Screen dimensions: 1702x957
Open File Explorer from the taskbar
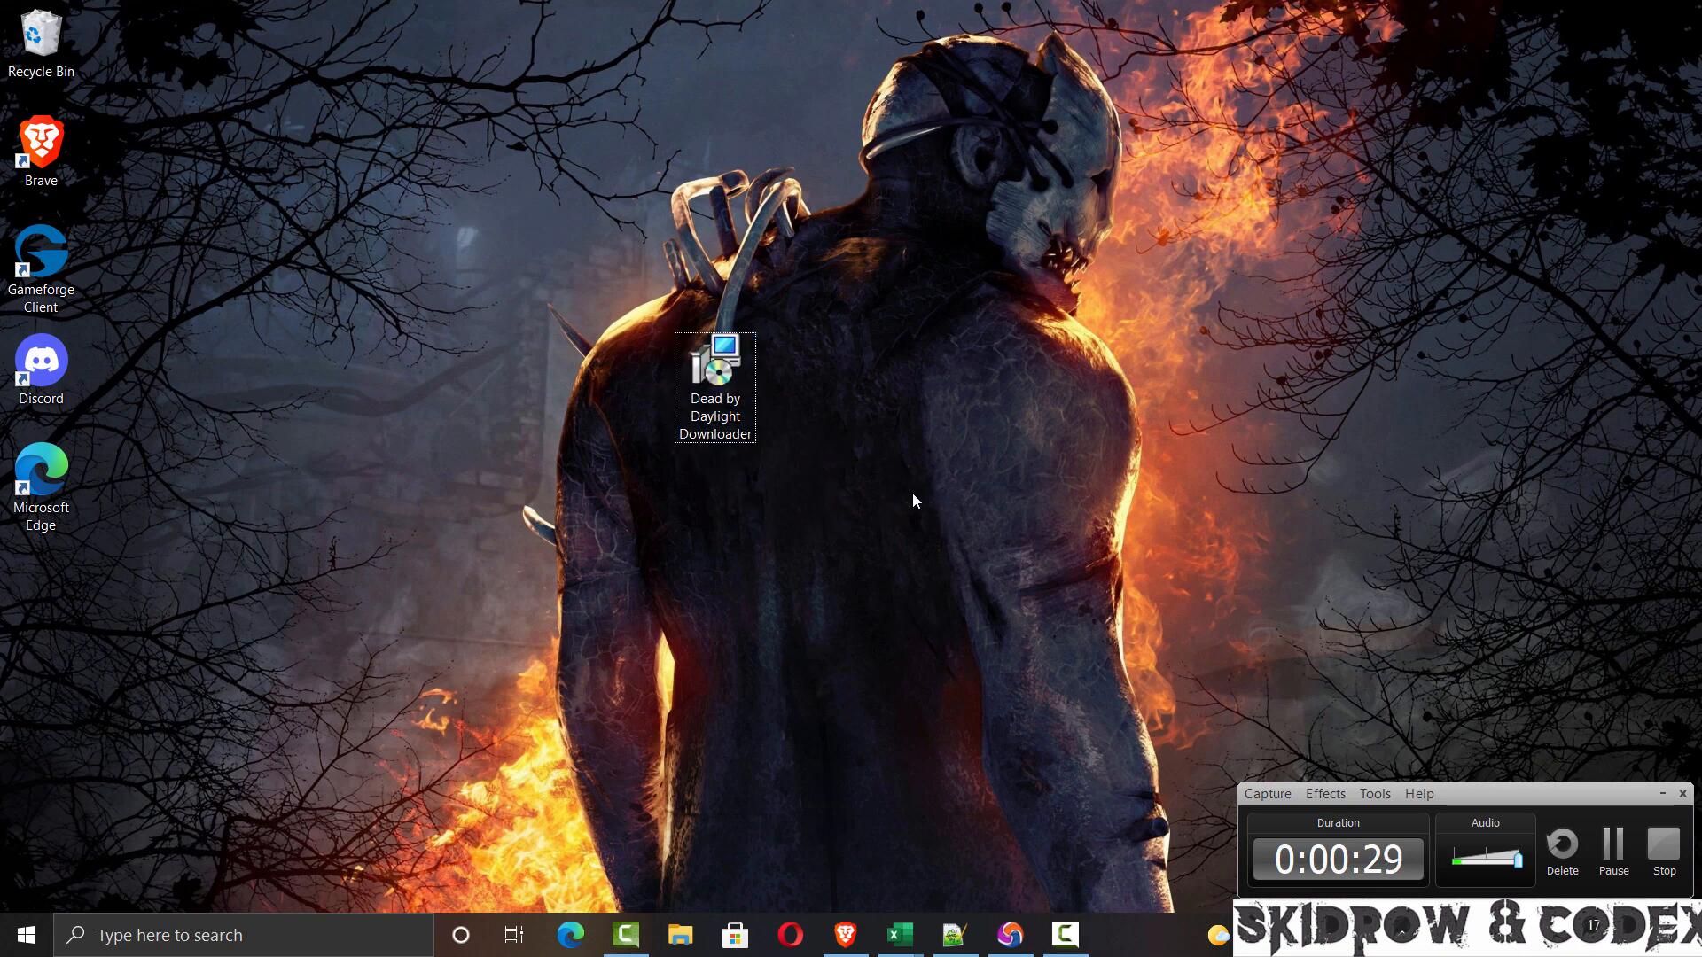coord(680,935)
